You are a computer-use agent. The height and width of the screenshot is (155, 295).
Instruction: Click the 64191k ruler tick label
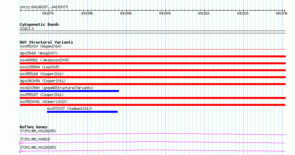(204, 13)
